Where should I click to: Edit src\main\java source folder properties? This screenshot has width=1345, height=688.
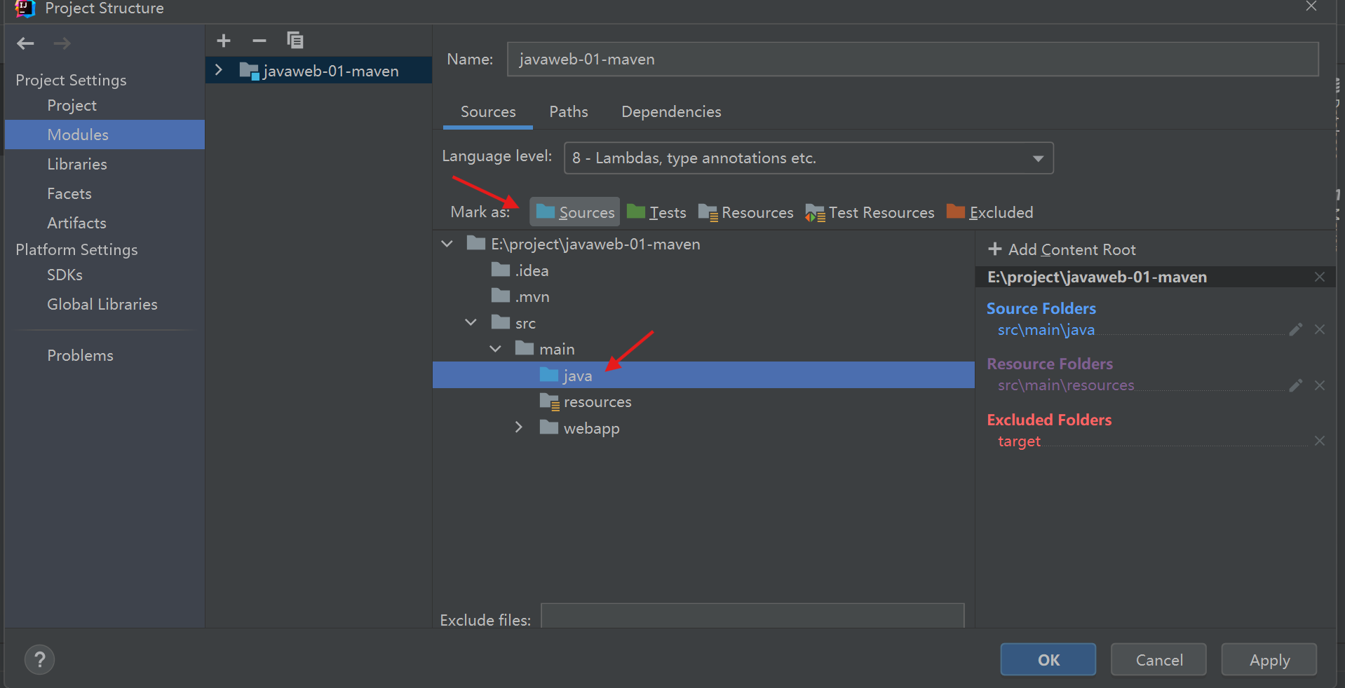1295,329
